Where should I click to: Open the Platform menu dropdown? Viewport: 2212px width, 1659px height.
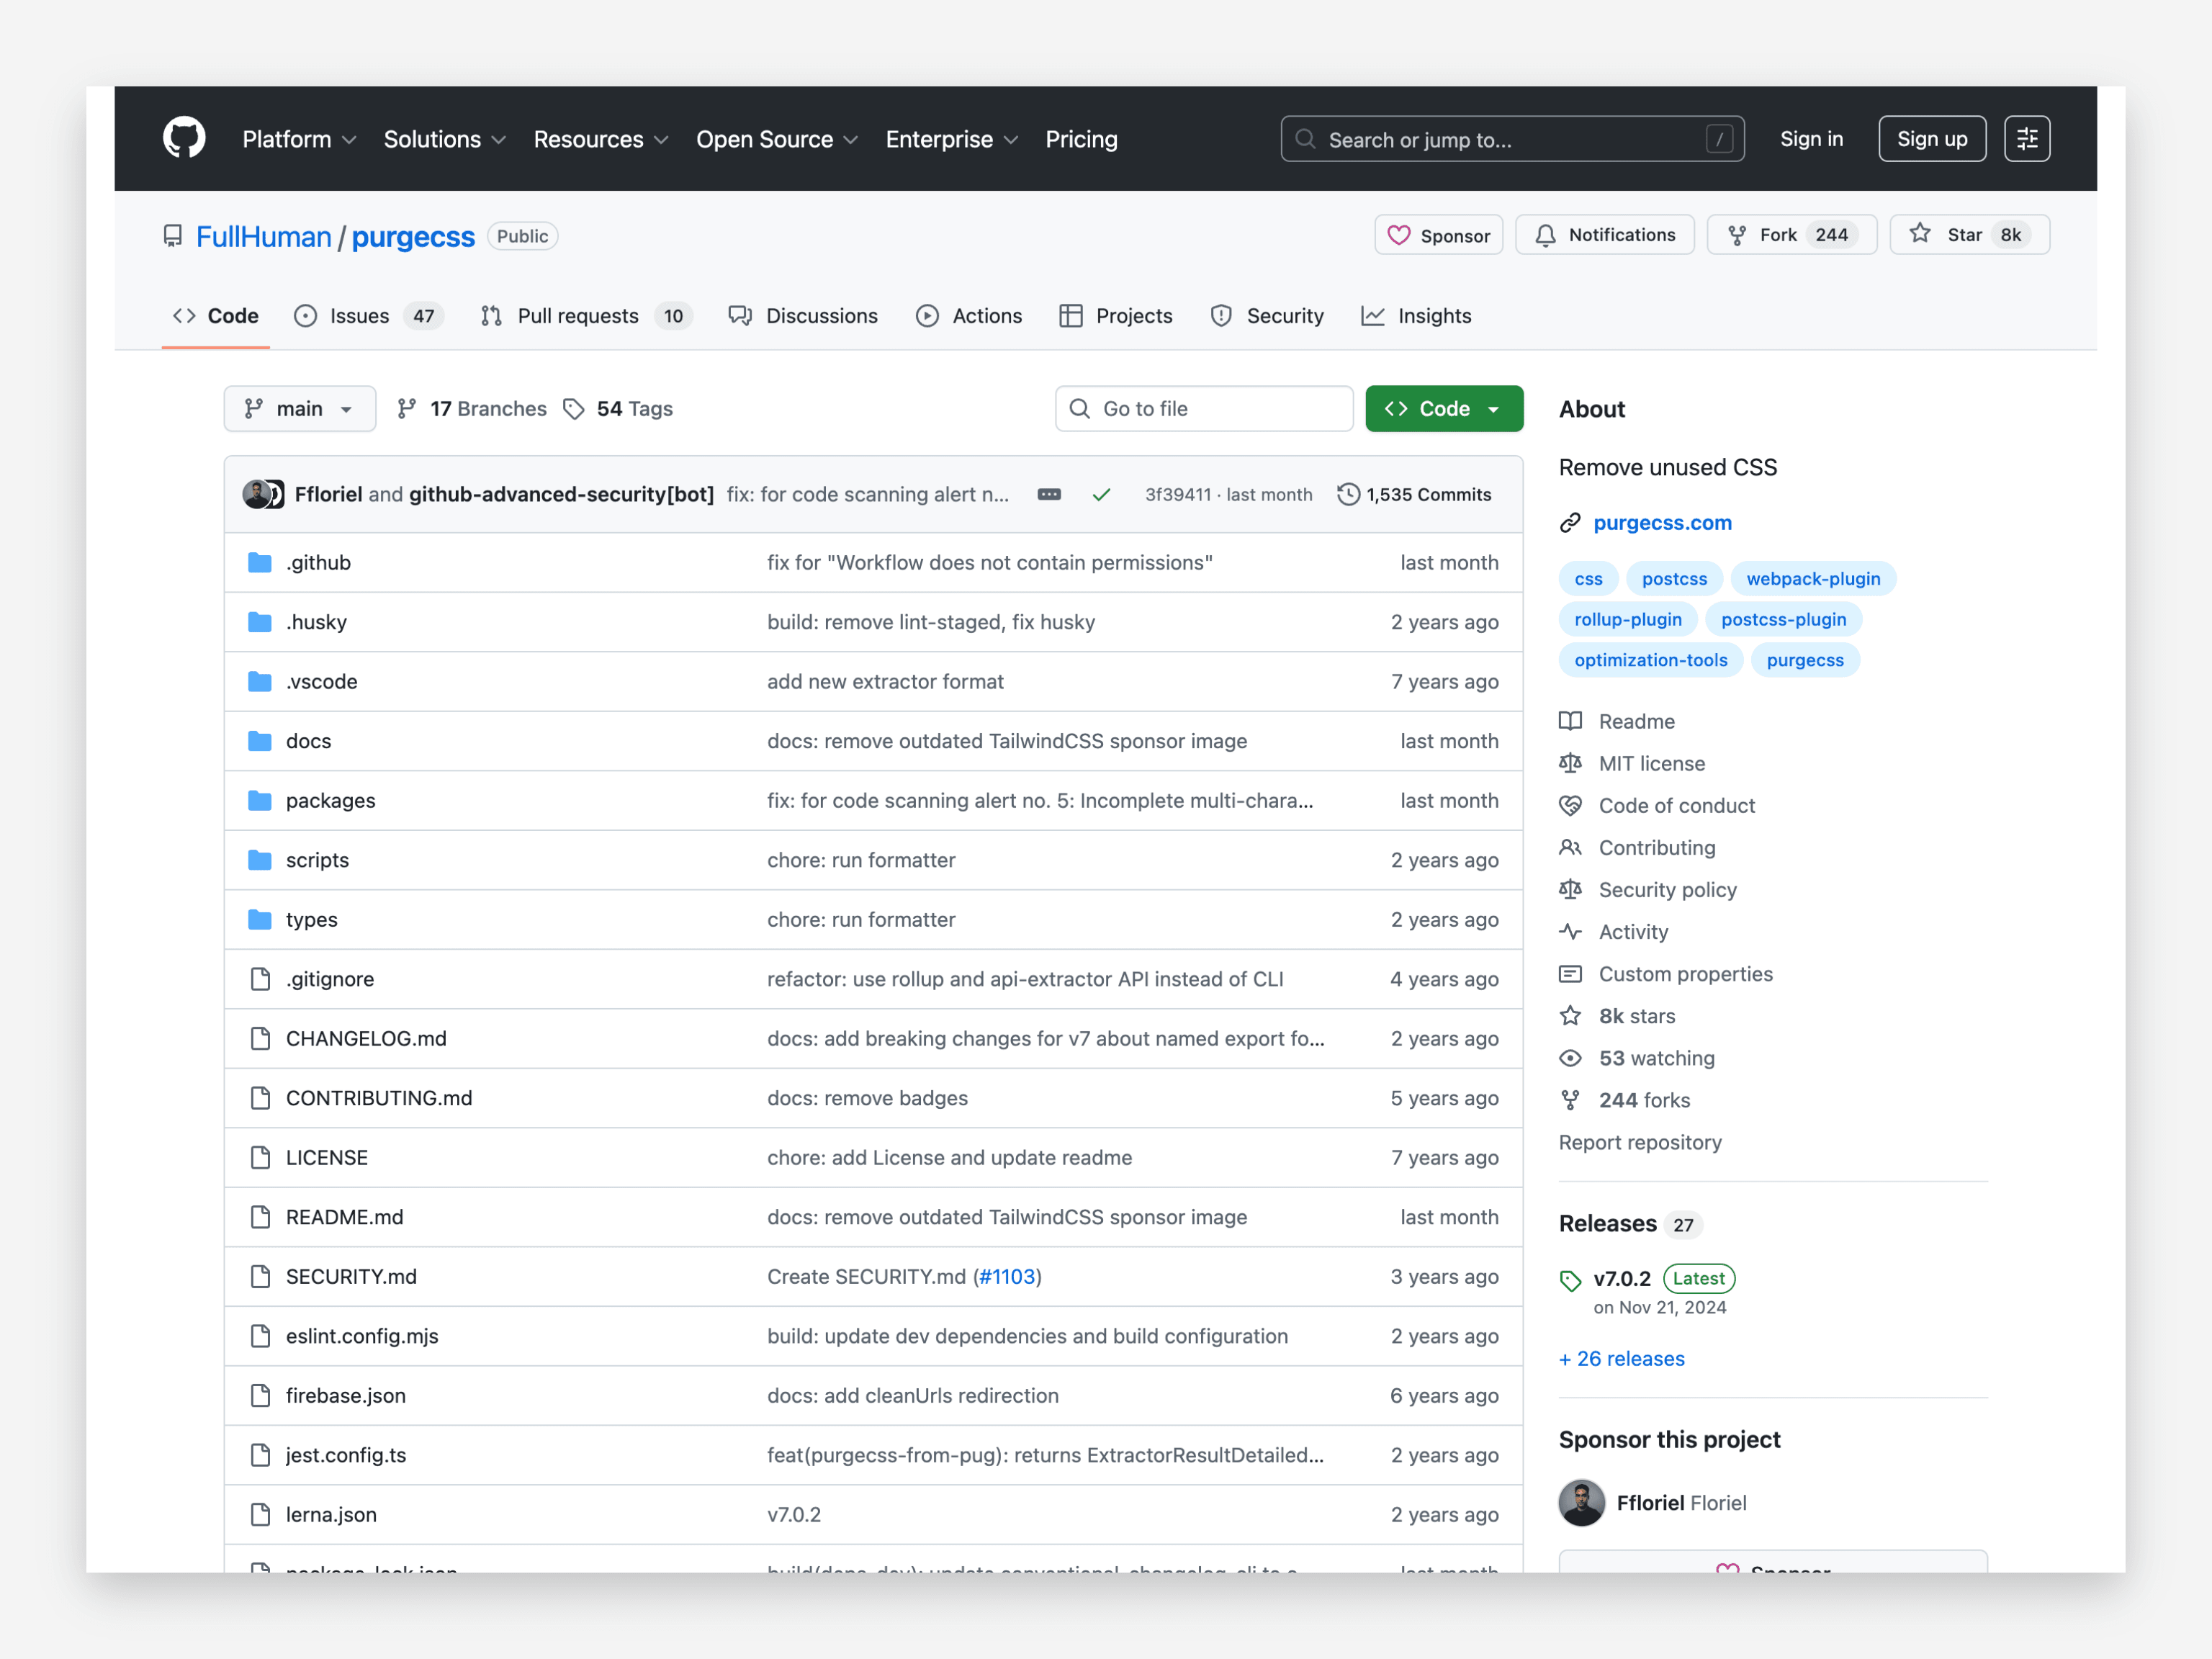click(298, 139)
